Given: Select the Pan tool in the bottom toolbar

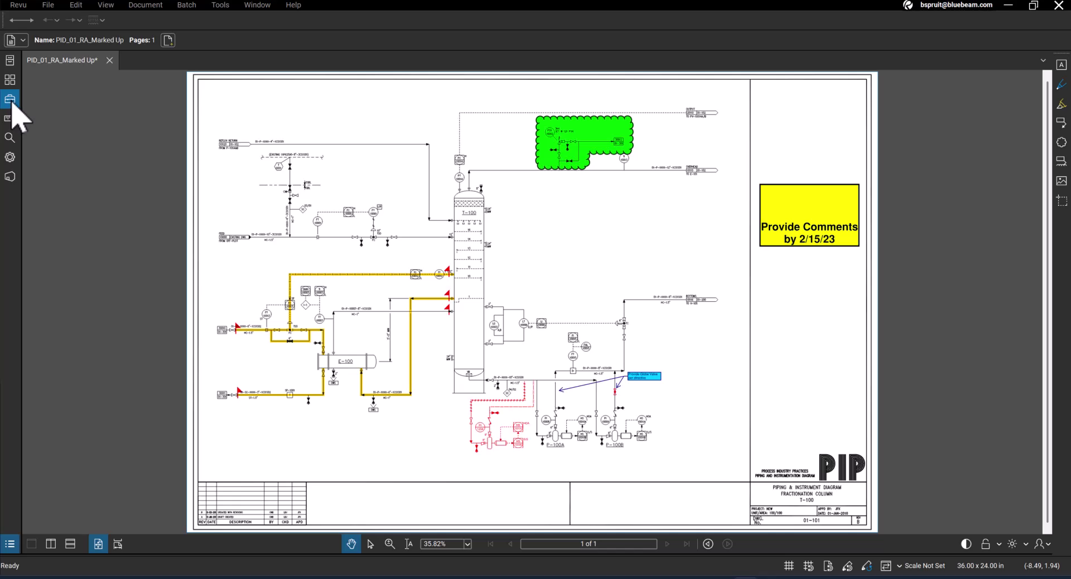Looking at the screenshot, I should tap(351, 544).
